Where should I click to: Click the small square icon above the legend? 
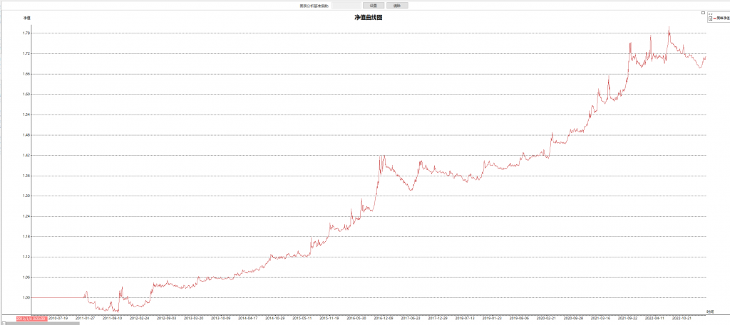703,12
